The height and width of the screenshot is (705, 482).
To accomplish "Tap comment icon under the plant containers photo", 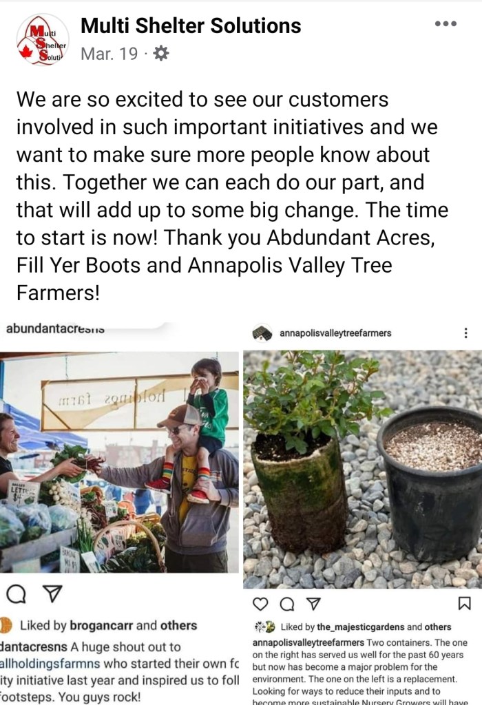I will tap(287, 604).
